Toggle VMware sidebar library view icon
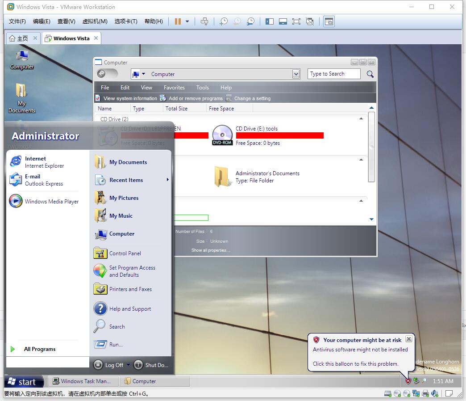466x401 pixels. (270, 21)
